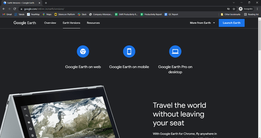Open the Productivity Report bookmark
The width and height of the screenshot is (261, 138).
click(x=151, y=15)
